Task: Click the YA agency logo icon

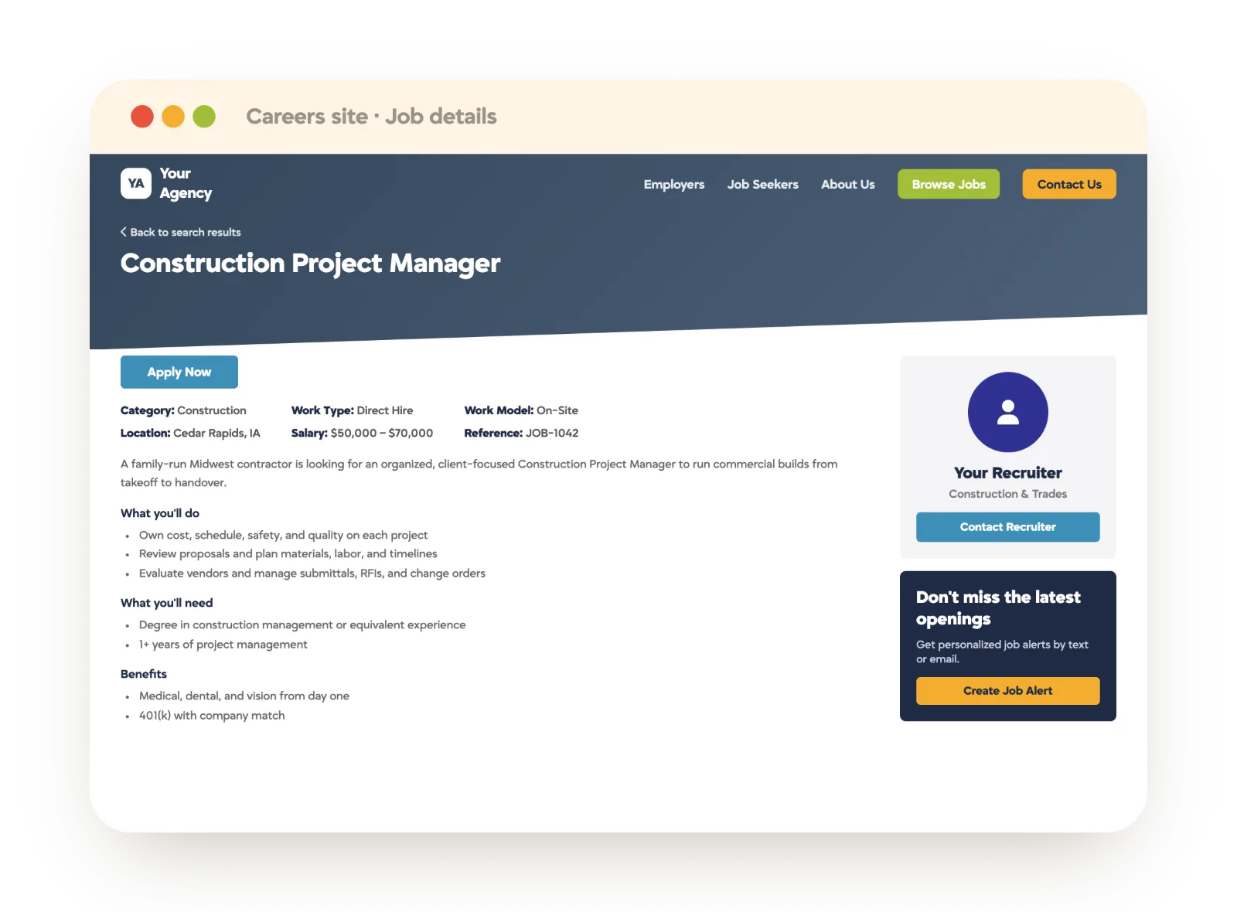Action: [x=136, y=183]
